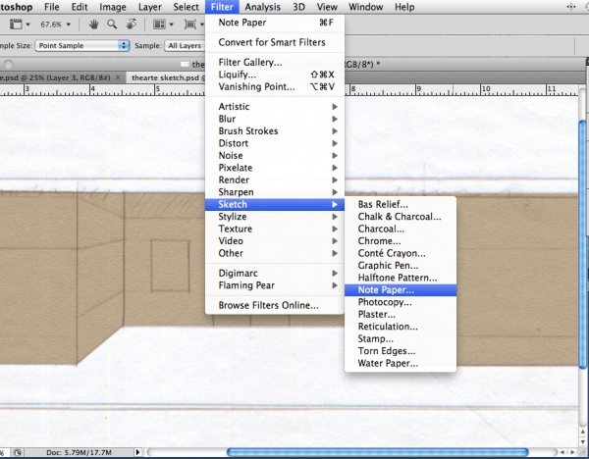Open the Point Sample size dropdown
This screenshot has height=459, width=589.
coord(82,45)
